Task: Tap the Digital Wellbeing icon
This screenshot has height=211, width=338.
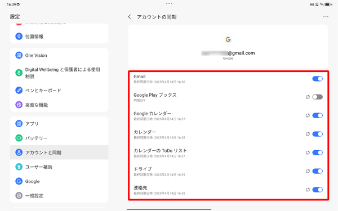Action: pos(19,73)
